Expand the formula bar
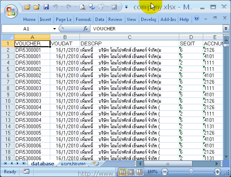 pos(226,28)
